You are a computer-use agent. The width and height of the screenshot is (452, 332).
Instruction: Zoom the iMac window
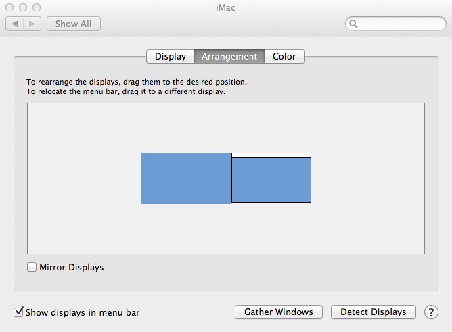coord(36,7)
